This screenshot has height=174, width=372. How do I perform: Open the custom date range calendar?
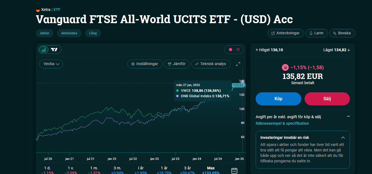(234, 171)
